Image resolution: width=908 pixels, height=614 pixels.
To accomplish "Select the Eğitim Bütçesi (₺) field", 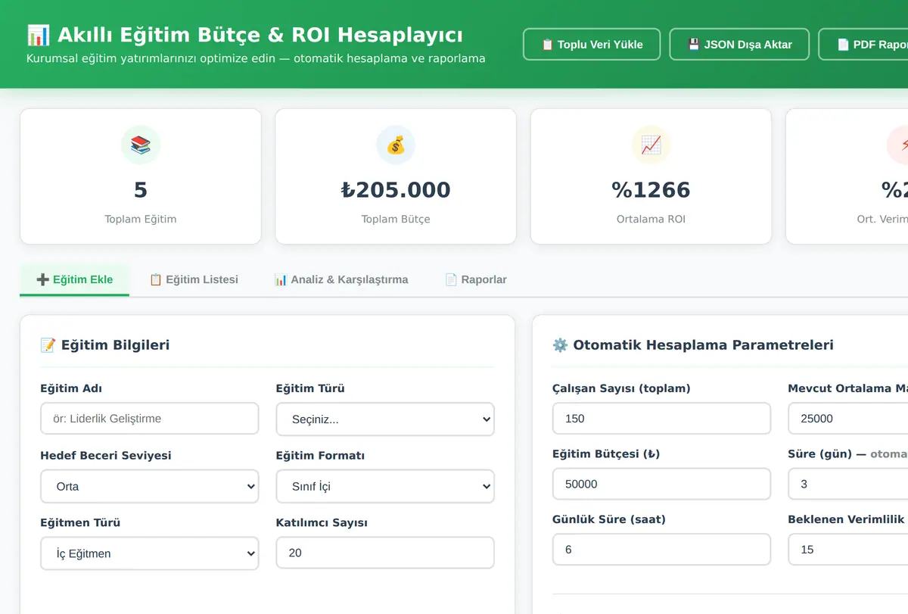I will click(661, 484).
